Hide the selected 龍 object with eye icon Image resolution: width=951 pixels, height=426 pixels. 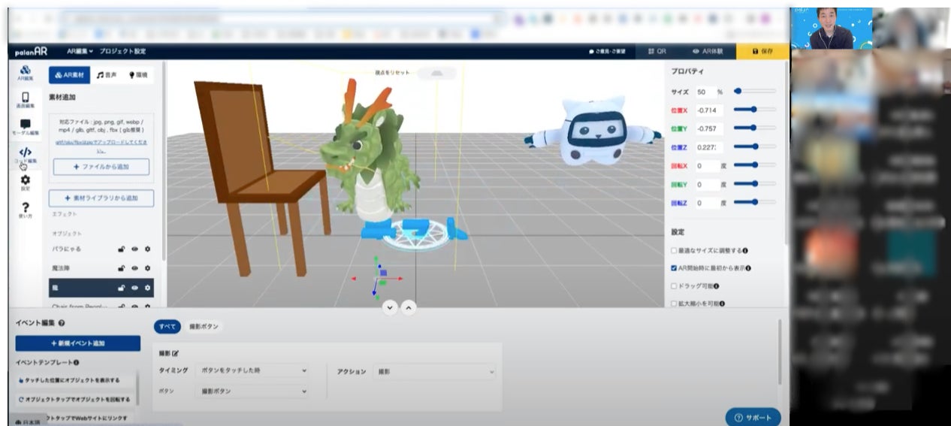pos(134,288)
